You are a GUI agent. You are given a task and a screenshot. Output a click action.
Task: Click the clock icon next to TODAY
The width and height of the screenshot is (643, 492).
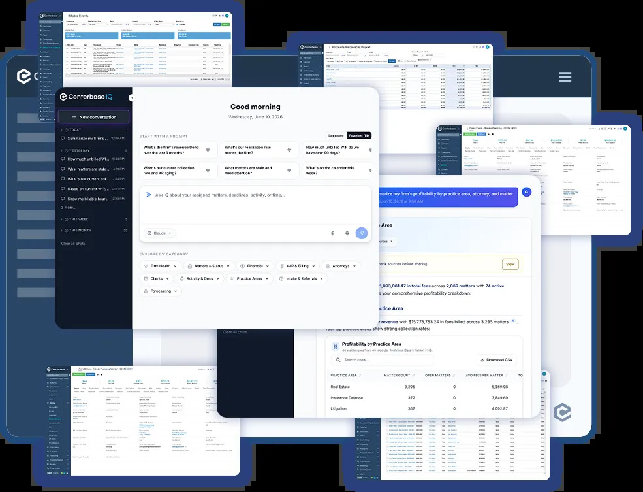67,129
